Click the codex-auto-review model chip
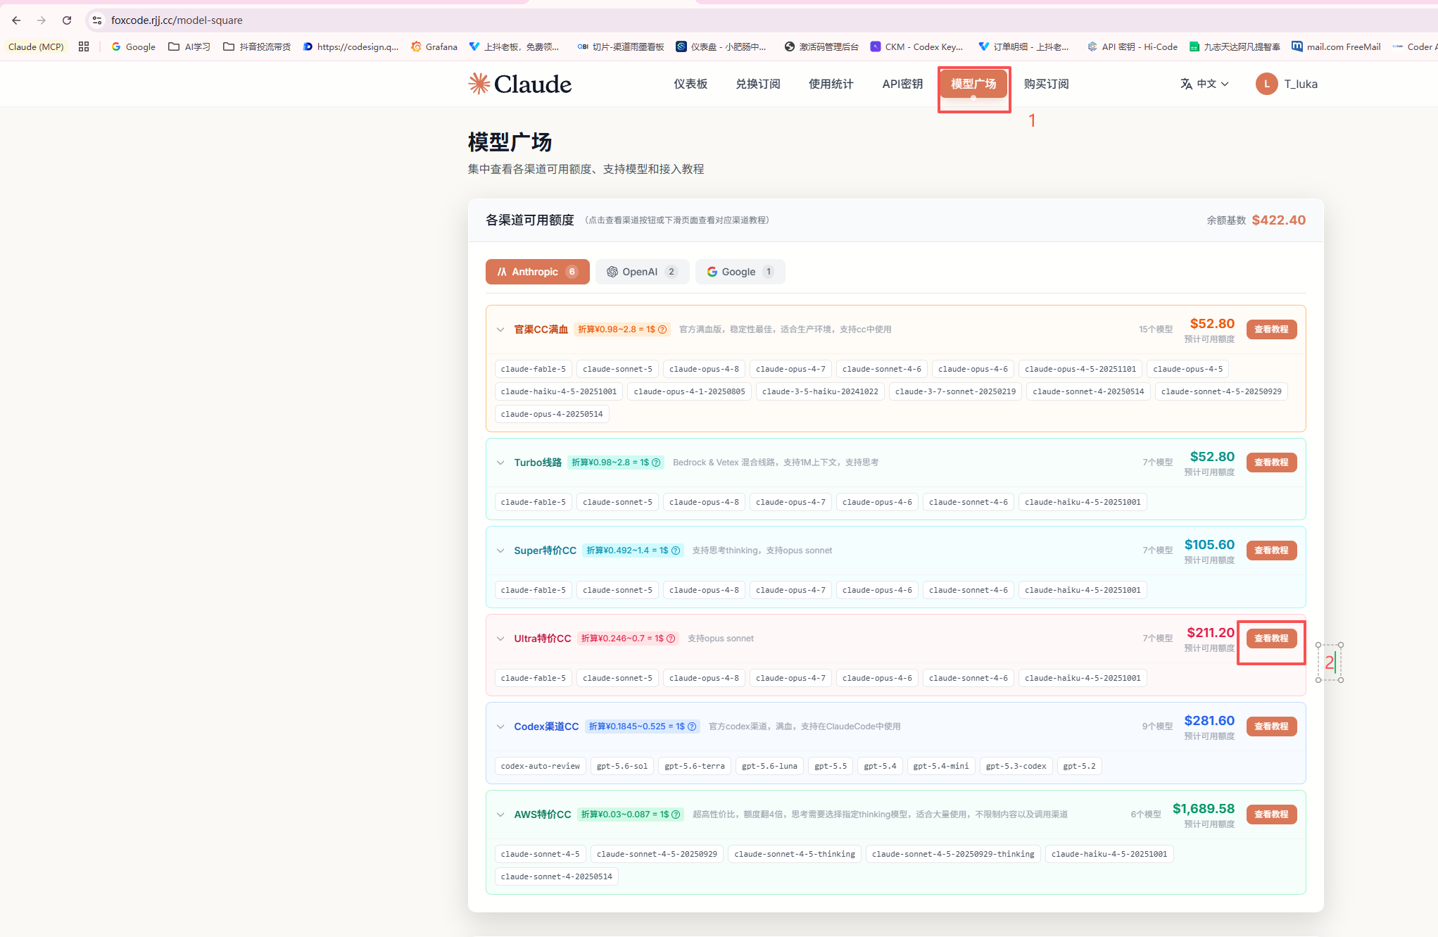This screenshot has height=937, width=1438. tap(541, 766)
